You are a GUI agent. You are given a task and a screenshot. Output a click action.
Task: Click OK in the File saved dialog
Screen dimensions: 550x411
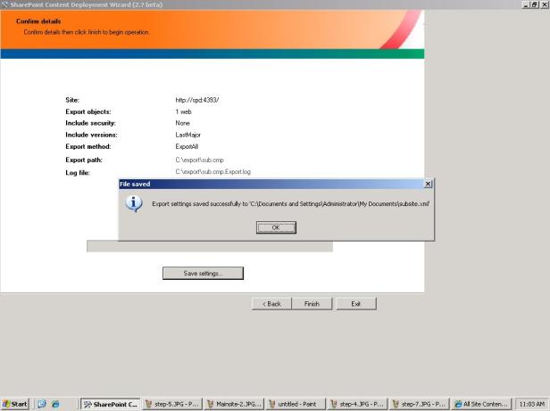pos(276,227)
